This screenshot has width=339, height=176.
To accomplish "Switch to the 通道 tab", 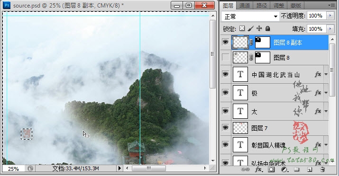I will tap(245, 6).
